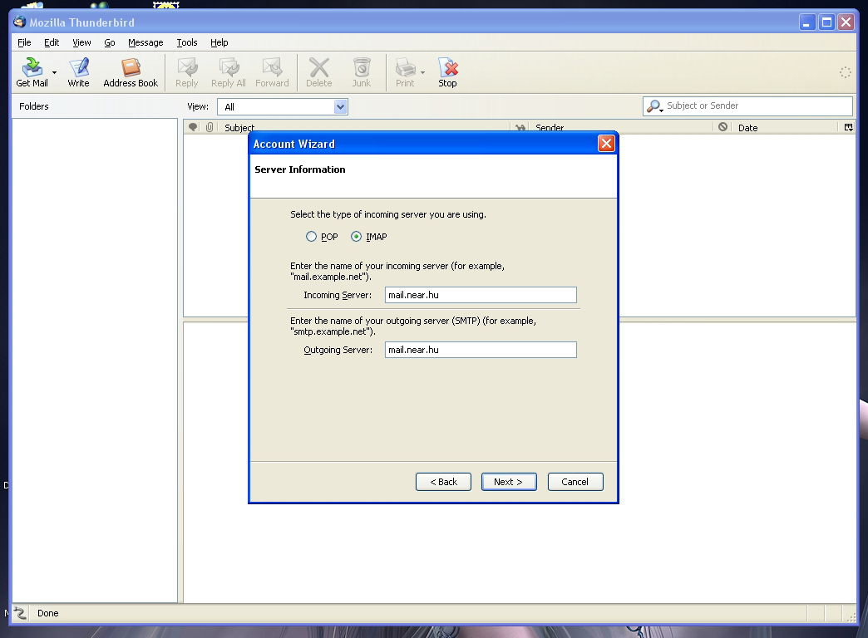The width and height of the screenshot is (868, 638).
Task: Click the Incoming Server text field
Action: 481,295
